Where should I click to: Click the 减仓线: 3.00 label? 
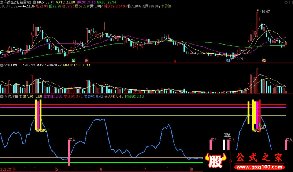(x=32, y=96)
